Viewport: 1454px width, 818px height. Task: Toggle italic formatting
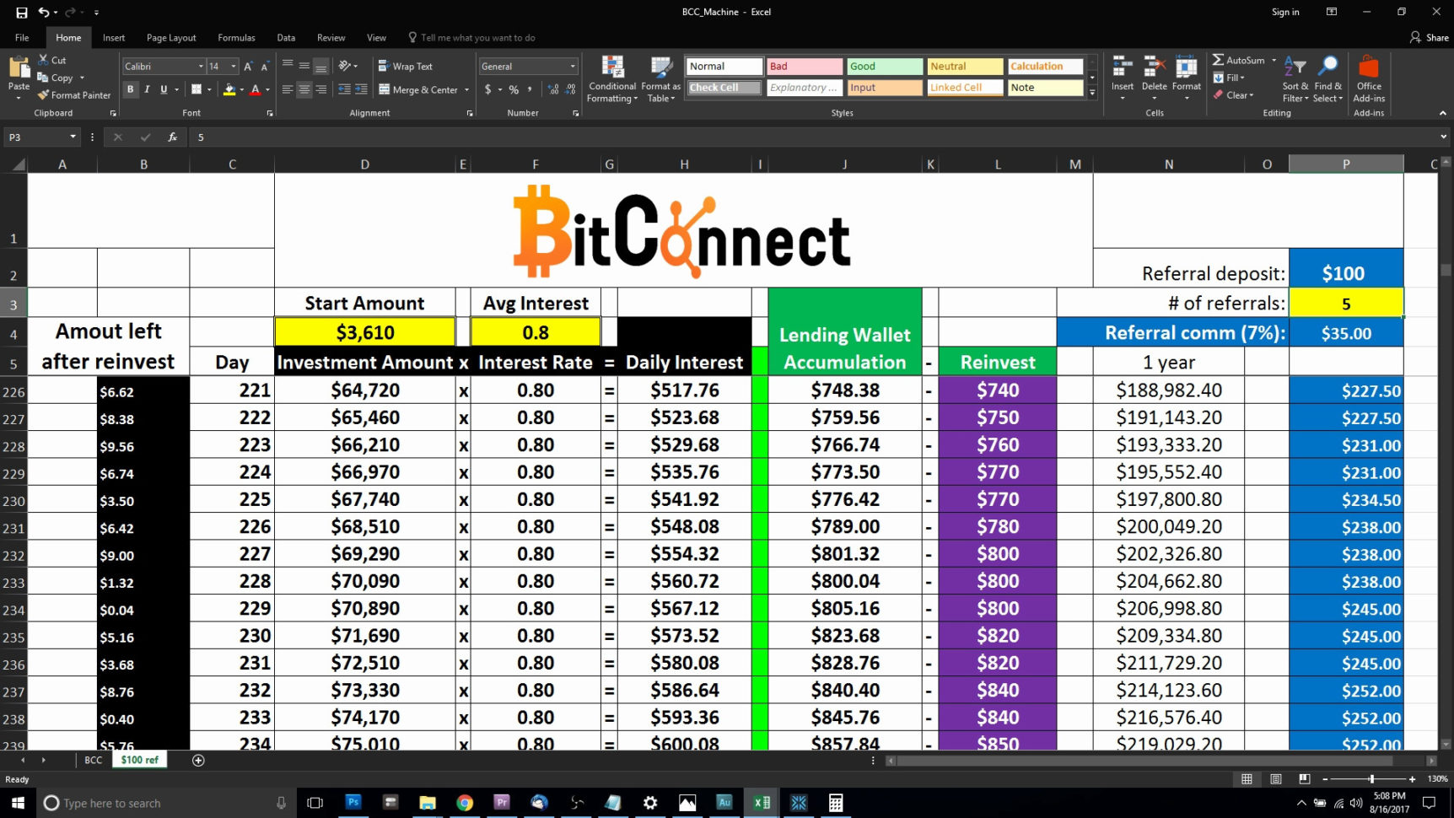(145, 89)
